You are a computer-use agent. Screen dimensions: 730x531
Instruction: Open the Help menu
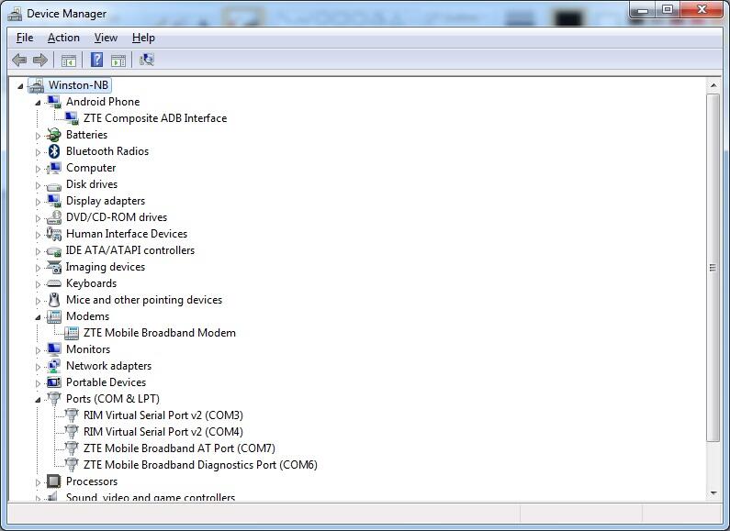(143, 38)
